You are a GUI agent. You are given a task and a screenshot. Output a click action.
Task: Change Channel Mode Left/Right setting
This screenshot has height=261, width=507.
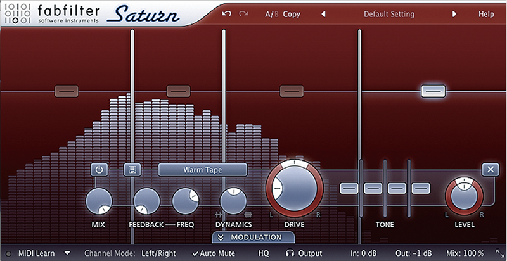(x=159, y=253)
